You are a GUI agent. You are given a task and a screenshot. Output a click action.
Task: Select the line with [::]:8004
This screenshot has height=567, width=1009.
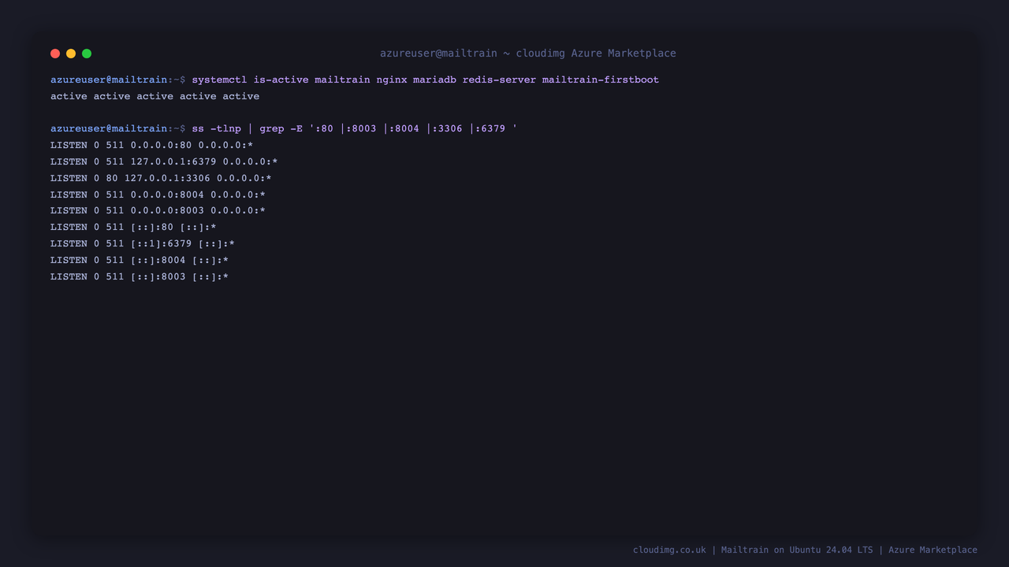click(x=140, y=260)
